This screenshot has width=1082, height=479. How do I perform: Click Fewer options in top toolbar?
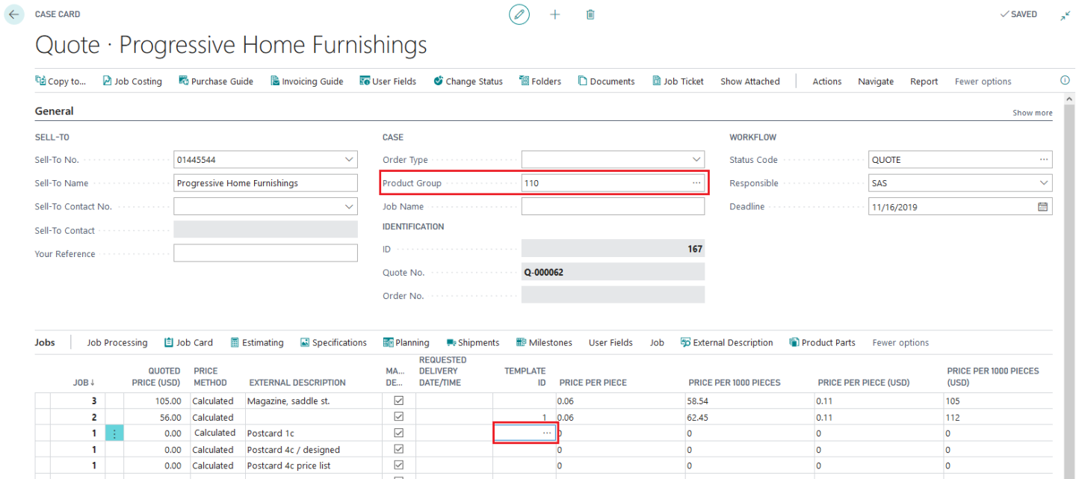click(983, 81)
